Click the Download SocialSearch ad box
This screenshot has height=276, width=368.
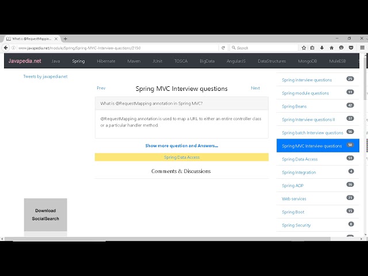(45, 214)
